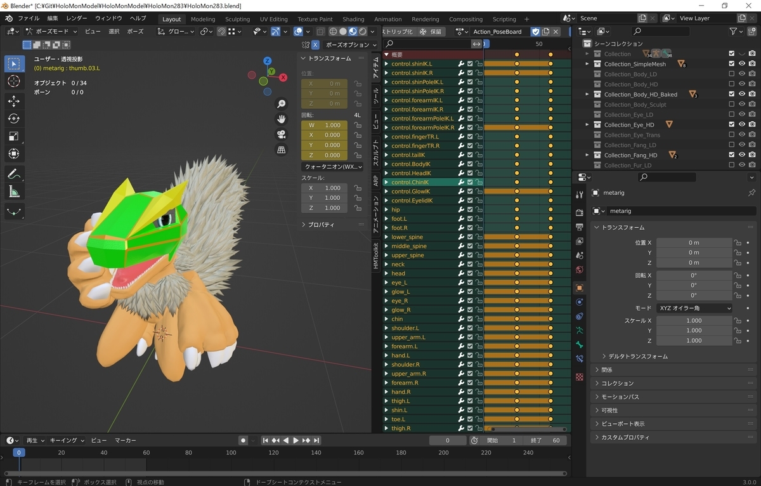This screenshot has width=761, height=486.
Task: Hide Collection_Eye_HD with eye icon
Action: [742, 125]
